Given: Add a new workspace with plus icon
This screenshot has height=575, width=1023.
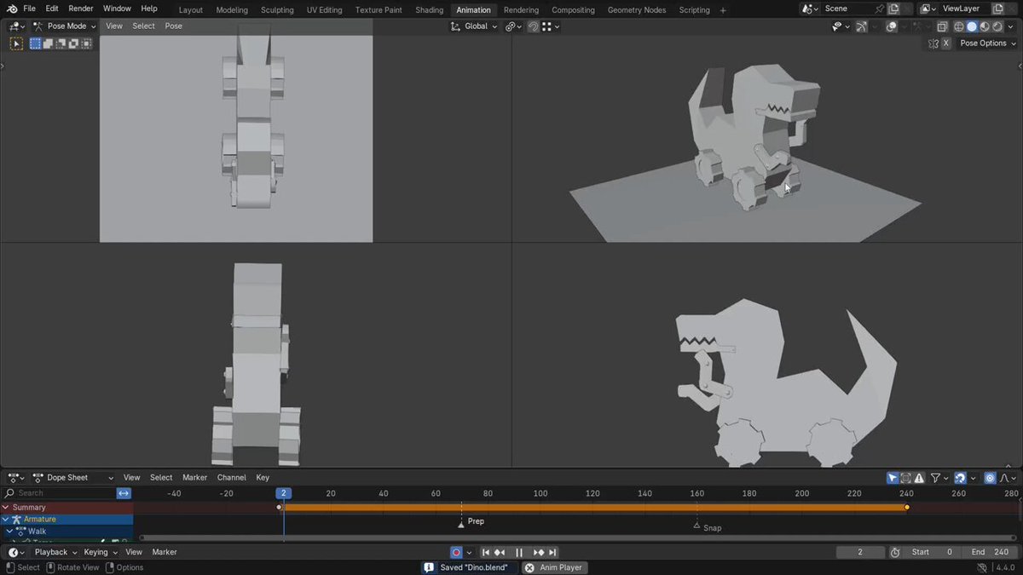Looking at the screenshot, I should pos(723,10).
